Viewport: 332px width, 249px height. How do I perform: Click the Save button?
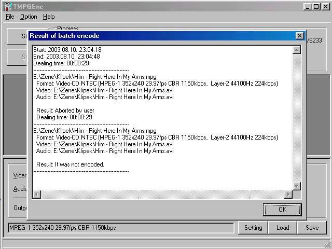(x=312, y=228)
